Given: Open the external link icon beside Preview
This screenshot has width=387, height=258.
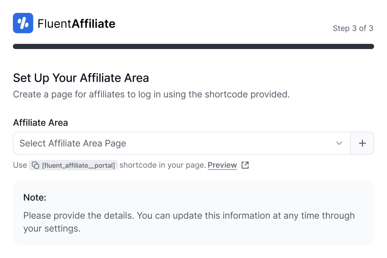Looking at the screenshot, I should [x=245, y=165].
